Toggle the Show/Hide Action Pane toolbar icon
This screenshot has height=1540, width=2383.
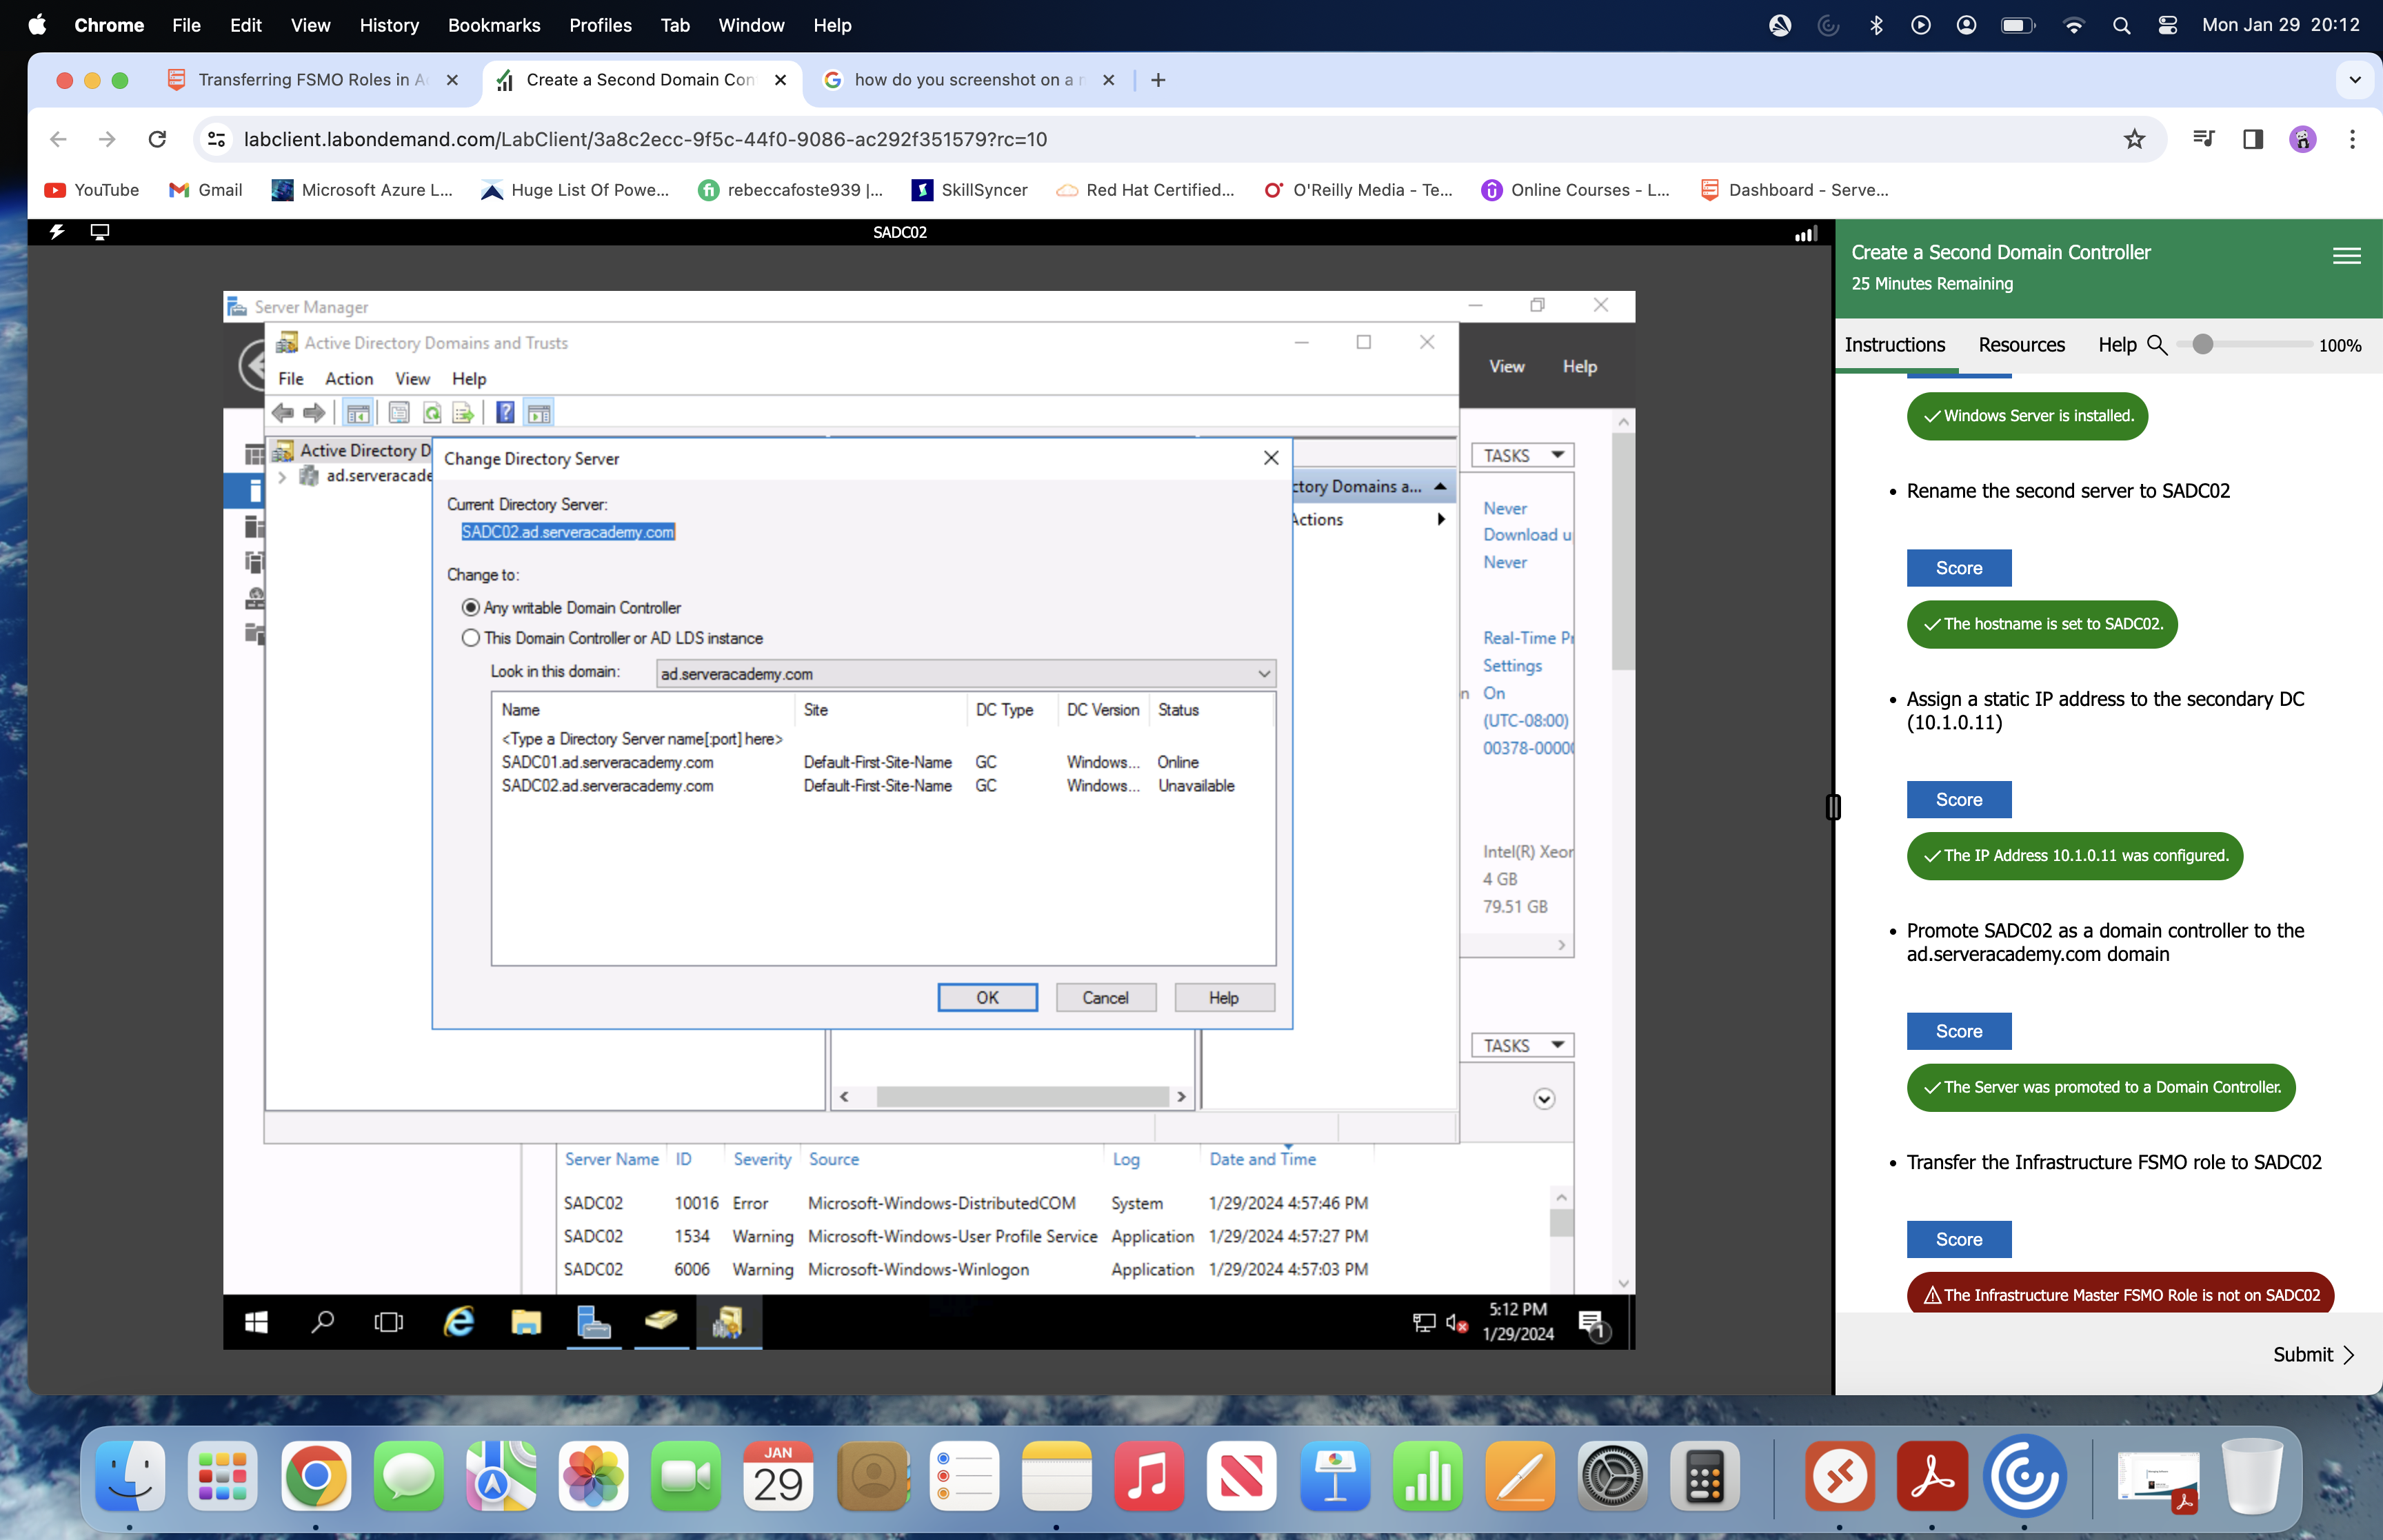(x=539, y=413)
